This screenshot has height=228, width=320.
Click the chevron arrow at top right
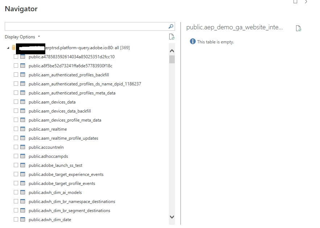(306, 2)
